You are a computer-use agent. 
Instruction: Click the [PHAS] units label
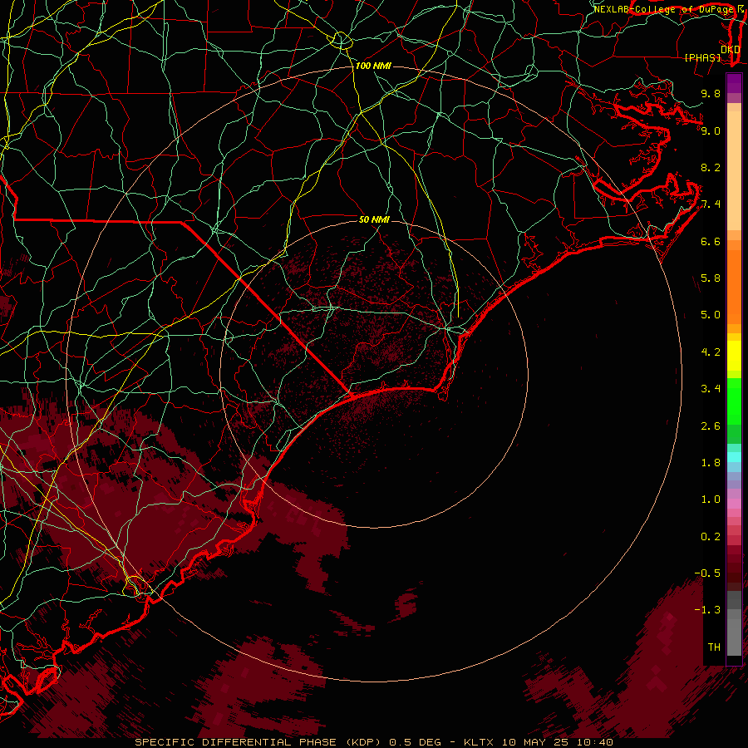702,58
